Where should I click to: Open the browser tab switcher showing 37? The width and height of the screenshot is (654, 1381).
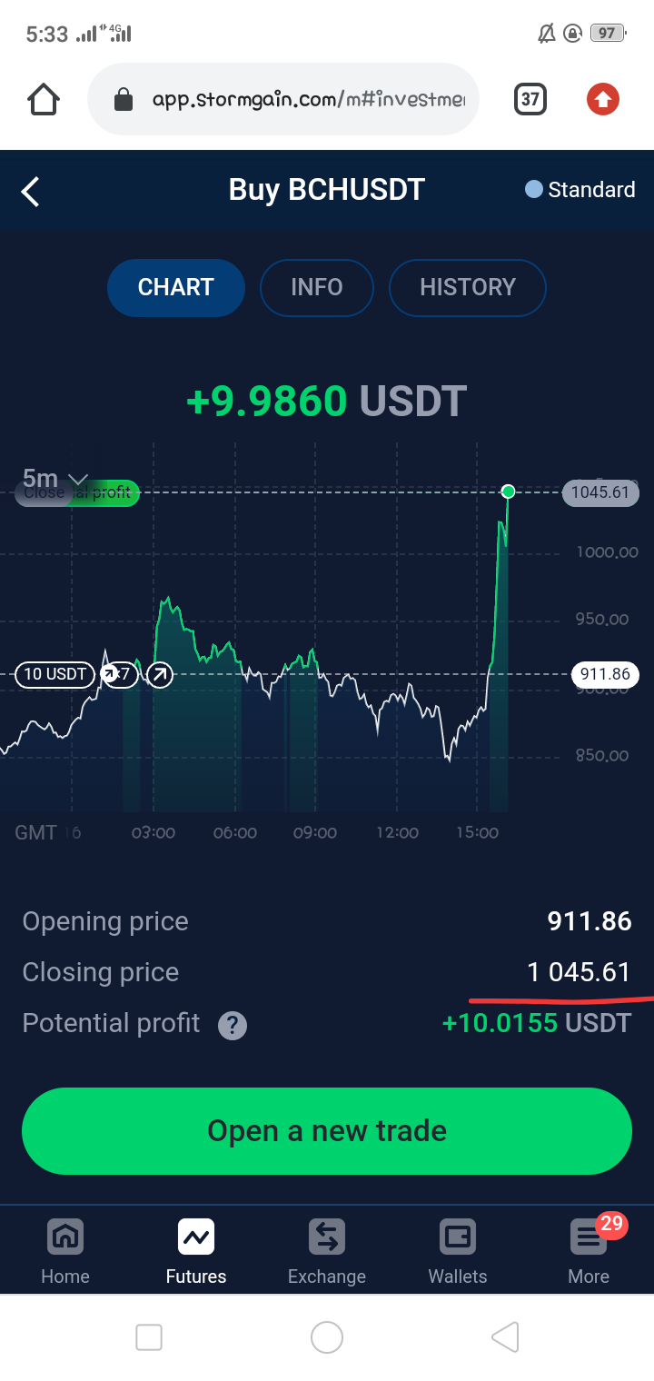(x=530, y=99)
